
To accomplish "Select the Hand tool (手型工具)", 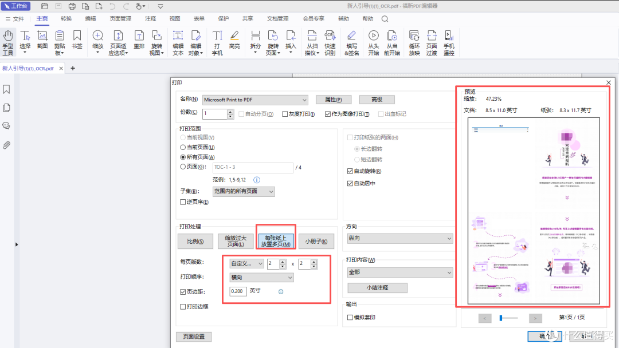I will pyautogui.click(x=8, y=42).
